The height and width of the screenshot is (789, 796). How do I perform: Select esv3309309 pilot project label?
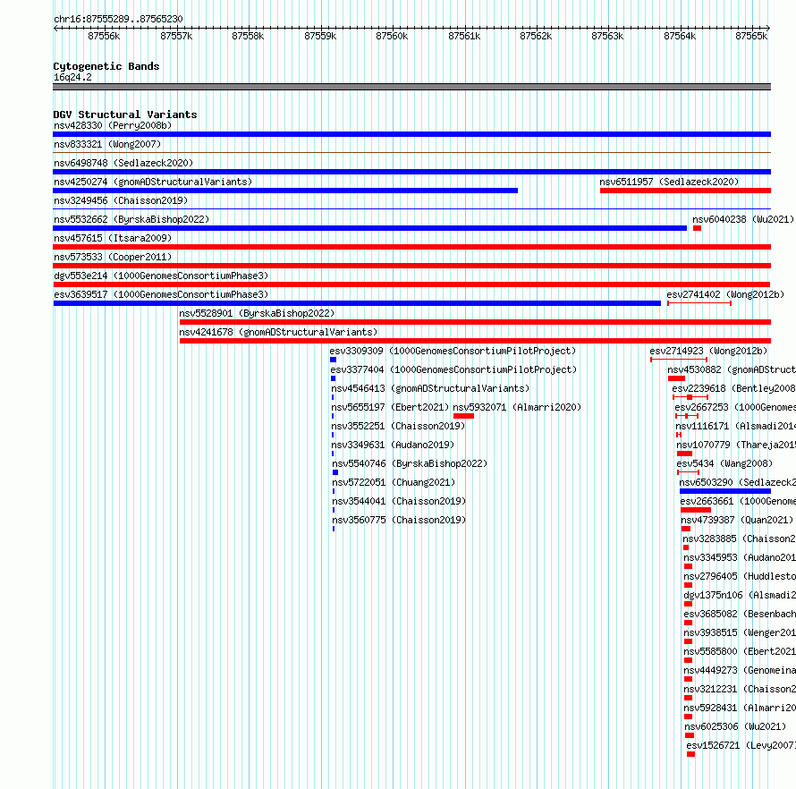(453, 351)
